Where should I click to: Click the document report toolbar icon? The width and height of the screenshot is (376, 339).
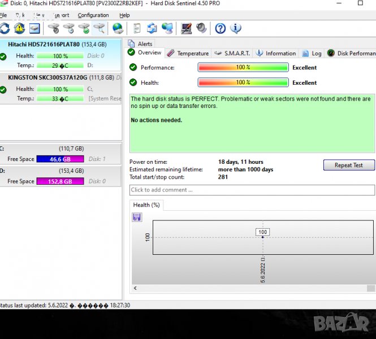(137, 28)
